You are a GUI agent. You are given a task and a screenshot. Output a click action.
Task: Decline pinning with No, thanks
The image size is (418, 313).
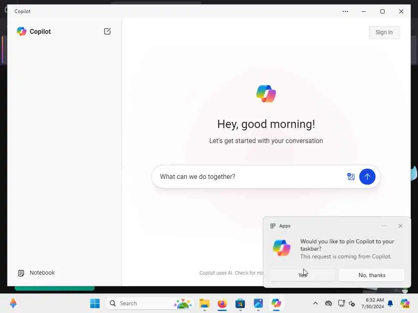[x=371, y=275]
